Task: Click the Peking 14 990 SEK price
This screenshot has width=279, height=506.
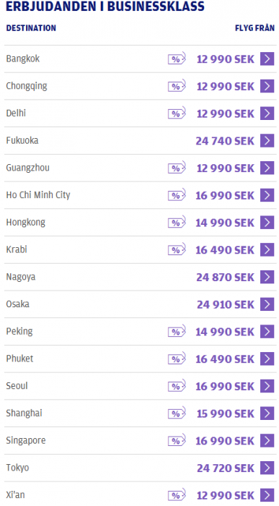Action: tap(225, 332)
